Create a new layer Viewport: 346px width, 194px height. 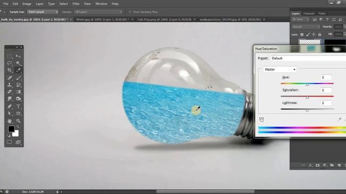pyautogui.click(x=339, y=165)
